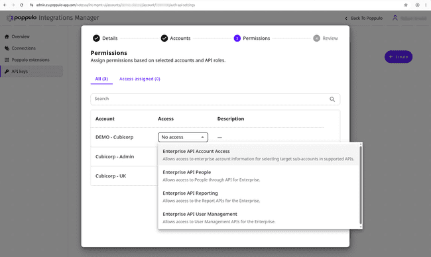Go to the Accounts step label
The image size is (431, 257).
[x=180, y=38]
